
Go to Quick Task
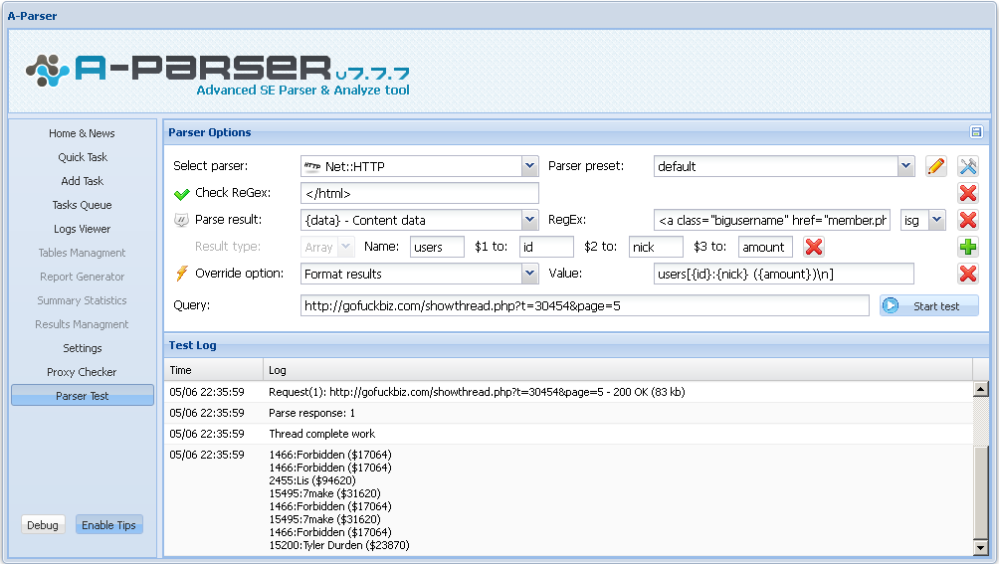[x=83, y=157]
